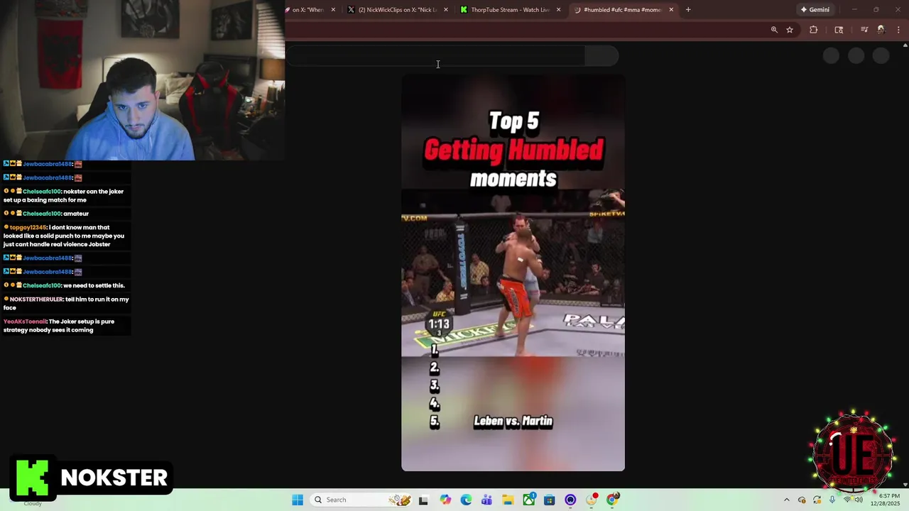The height and width of the screenshot is (511, 909).
Task: Open the media controls icon in Chrome toolbar
Action: [864, 30]
